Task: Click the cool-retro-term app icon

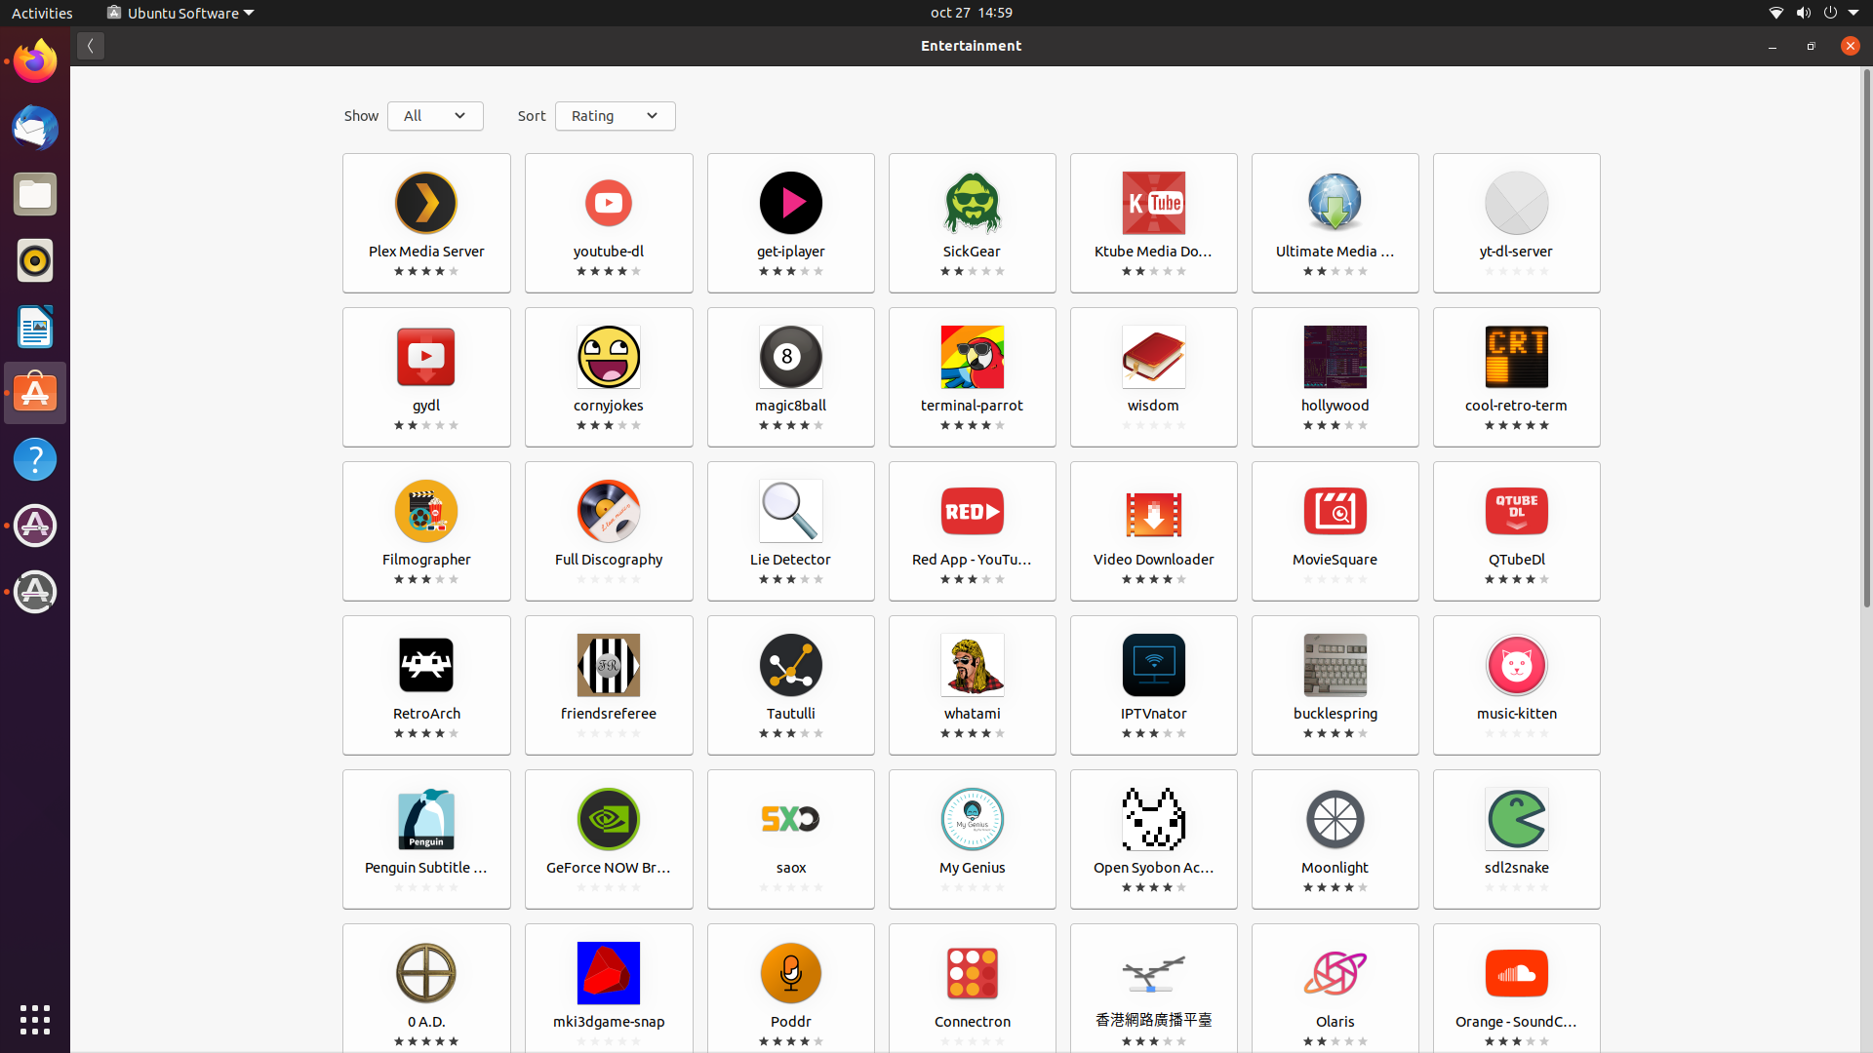Action: click(1516, 357)
